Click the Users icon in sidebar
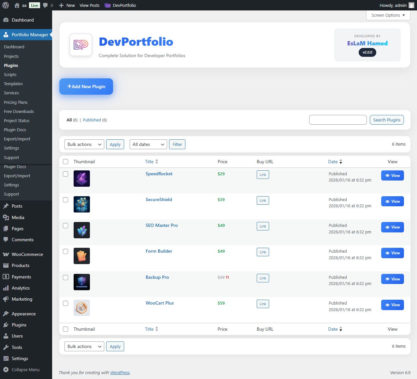The image size is (417, 379). coord(6,336)
